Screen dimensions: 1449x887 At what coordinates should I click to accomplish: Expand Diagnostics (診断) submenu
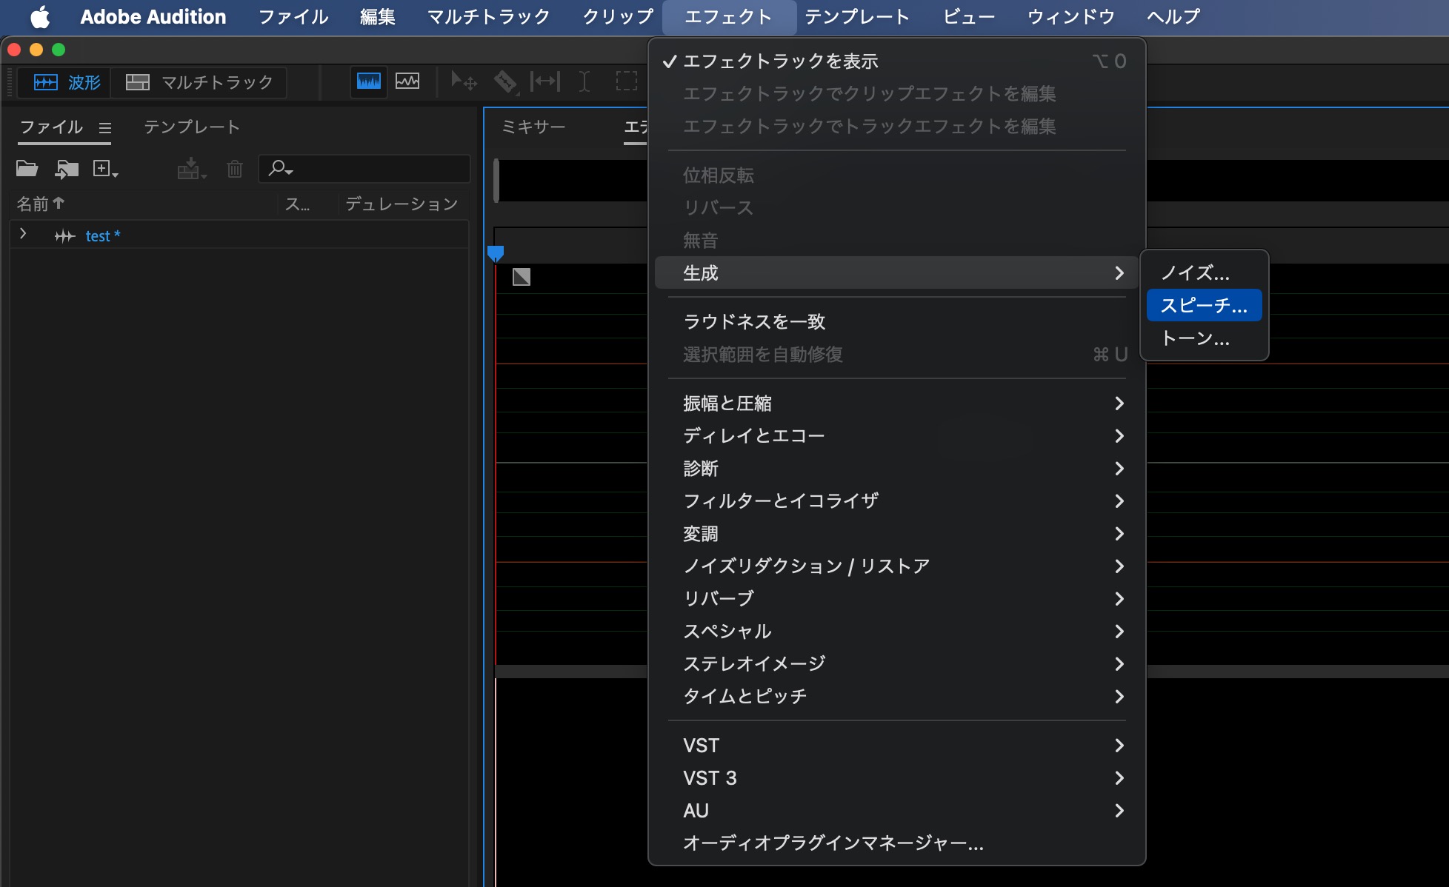tap(896, 469)
